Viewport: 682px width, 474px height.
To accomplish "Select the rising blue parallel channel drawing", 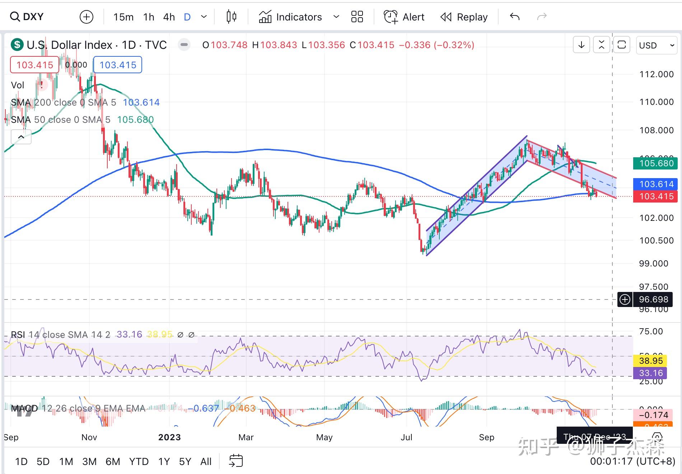I will click(477, 196).
